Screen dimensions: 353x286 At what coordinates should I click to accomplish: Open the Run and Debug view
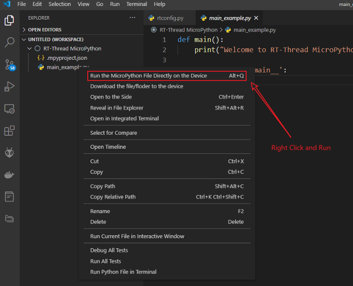[9, 86]
